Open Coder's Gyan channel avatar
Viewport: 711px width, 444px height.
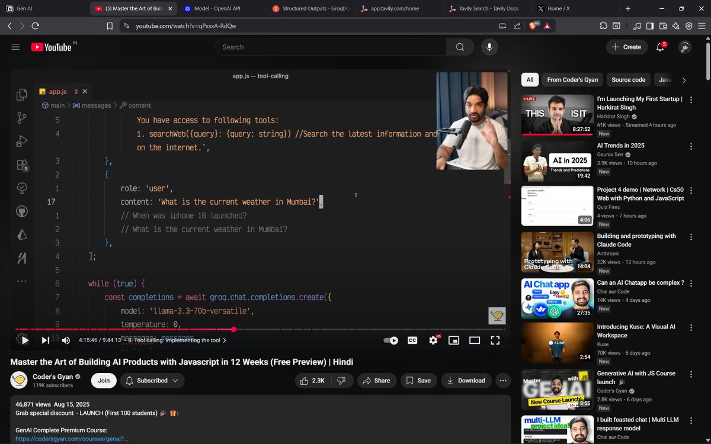[x=19, y=380]
